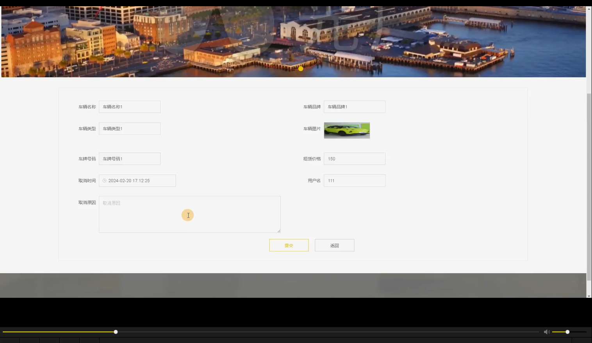Click the video progress bar handle

116,332
